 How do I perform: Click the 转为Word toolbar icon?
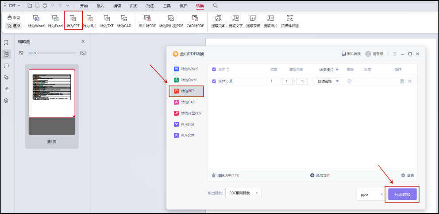[x=36, y=18]
